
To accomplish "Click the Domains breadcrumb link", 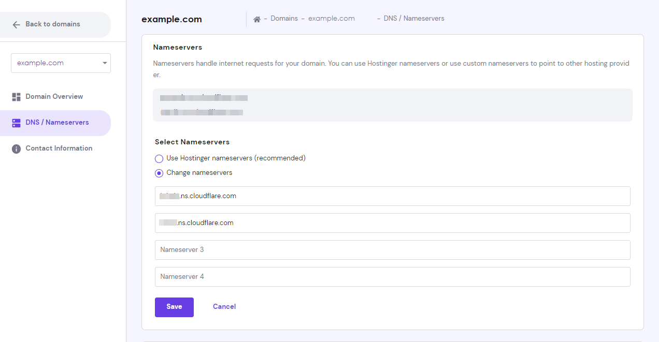I will coord(284,19).
